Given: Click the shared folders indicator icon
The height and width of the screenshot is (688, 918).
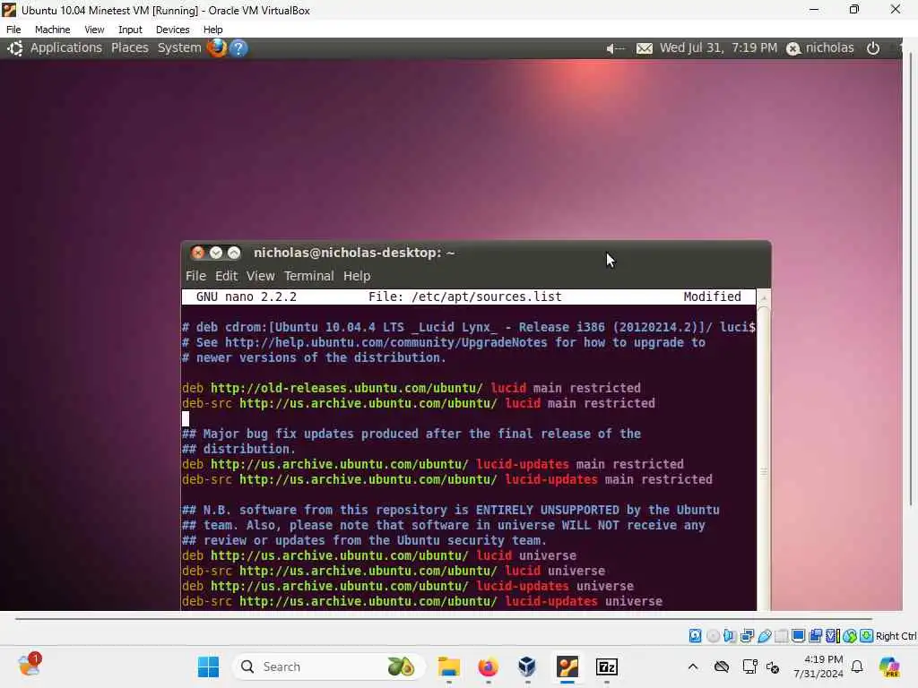Looking at the screenshot, I should point(781,636).
